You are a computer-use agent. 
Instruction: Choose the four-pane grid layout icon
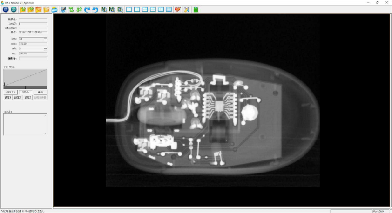coord(153,9)
